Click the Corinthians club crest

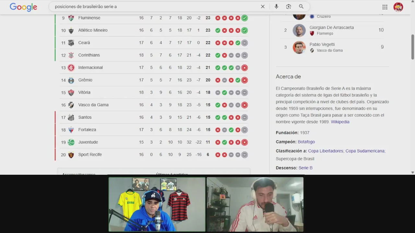click(71, 55)
